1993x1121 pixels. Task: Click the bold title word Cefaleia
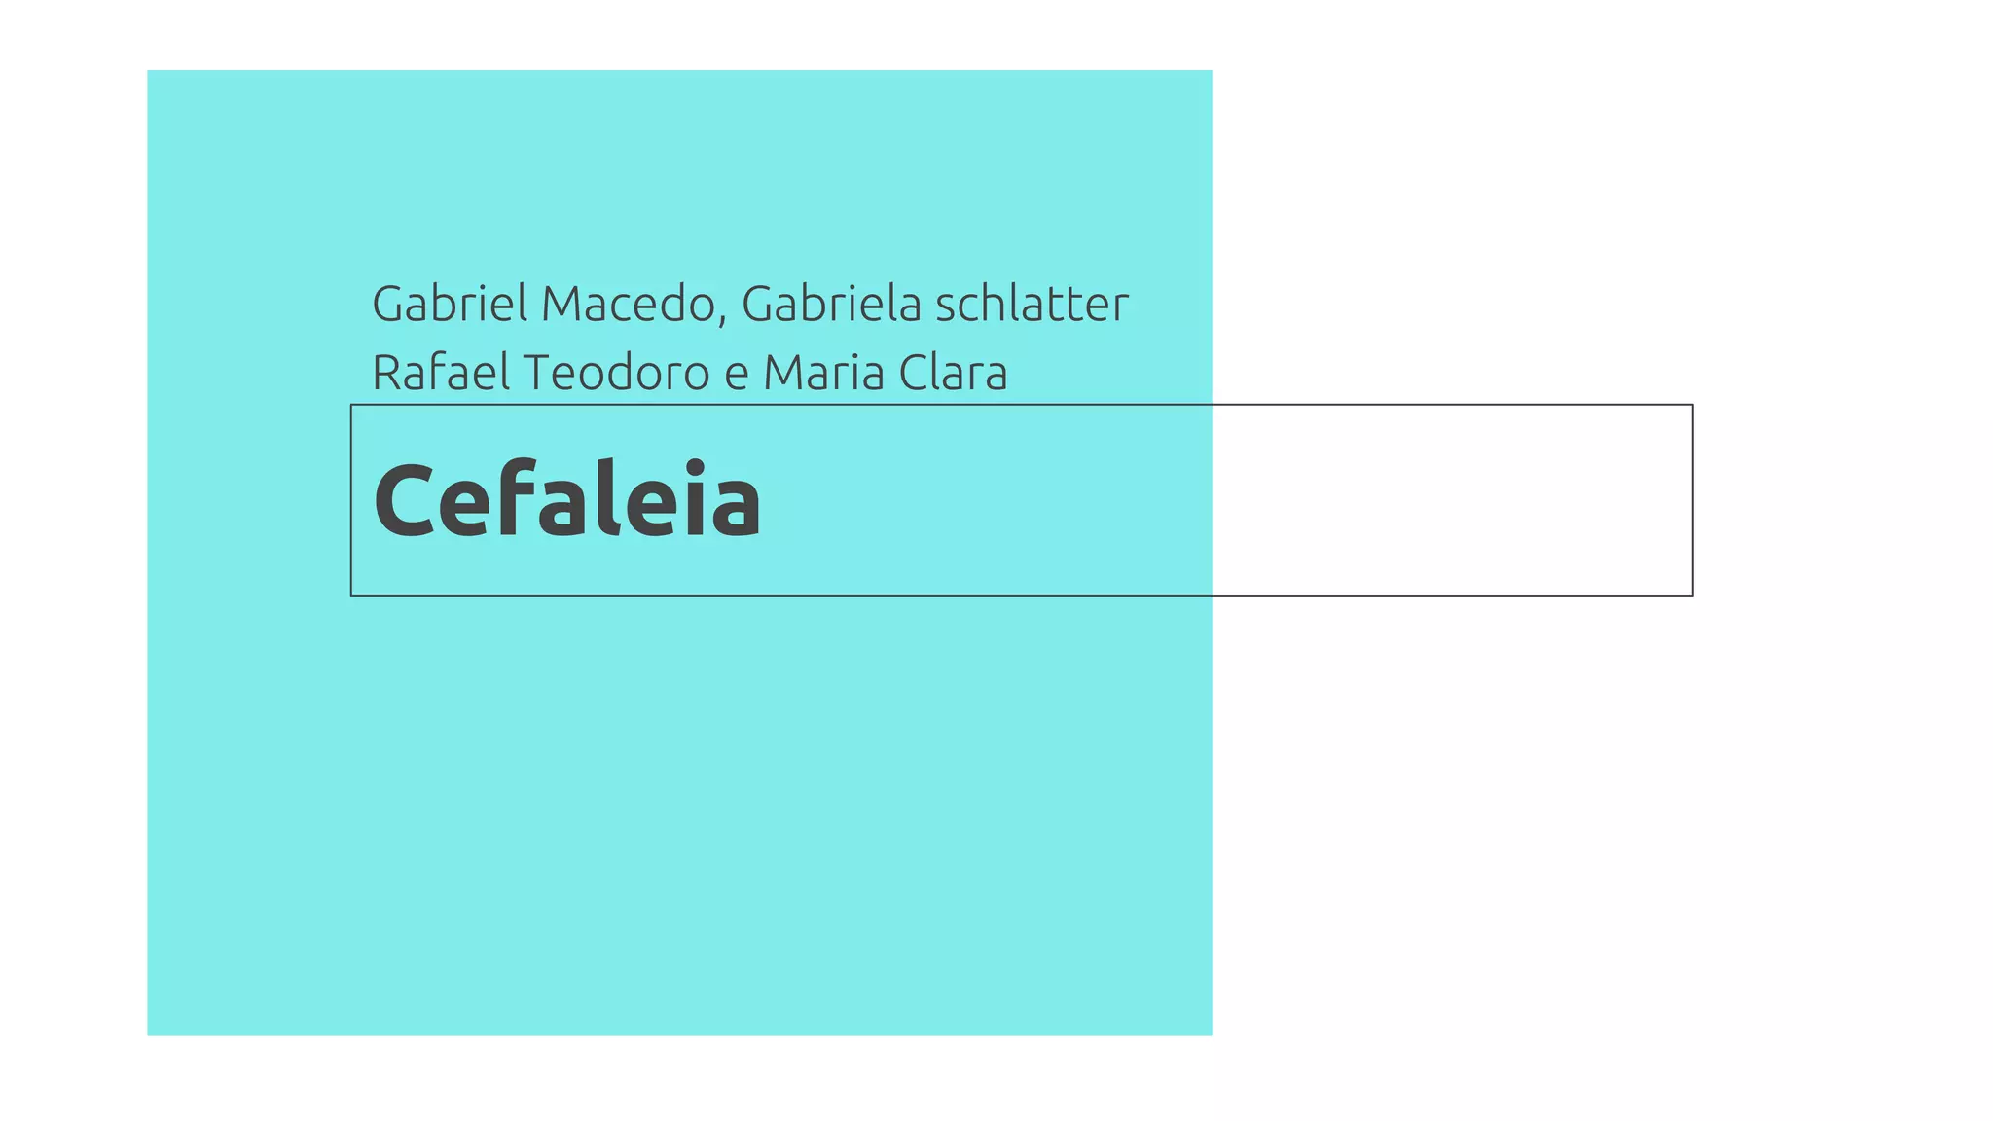point(567,500)
